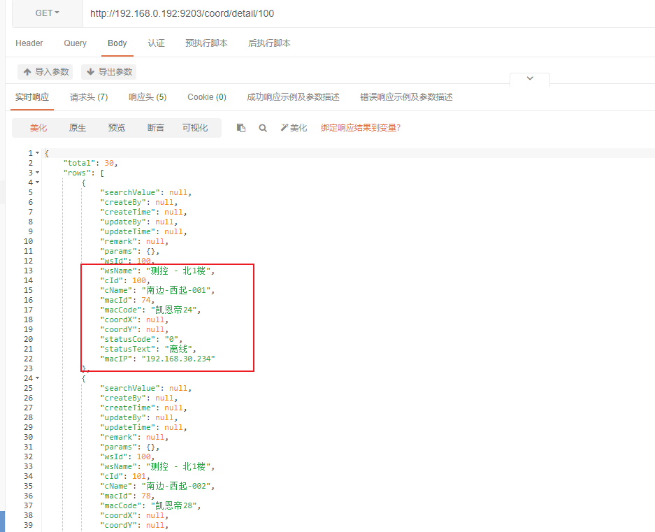Select the 原生 view mode
Image resolution: width=655 pixels, height=532 pixels.
coord(78,128)
